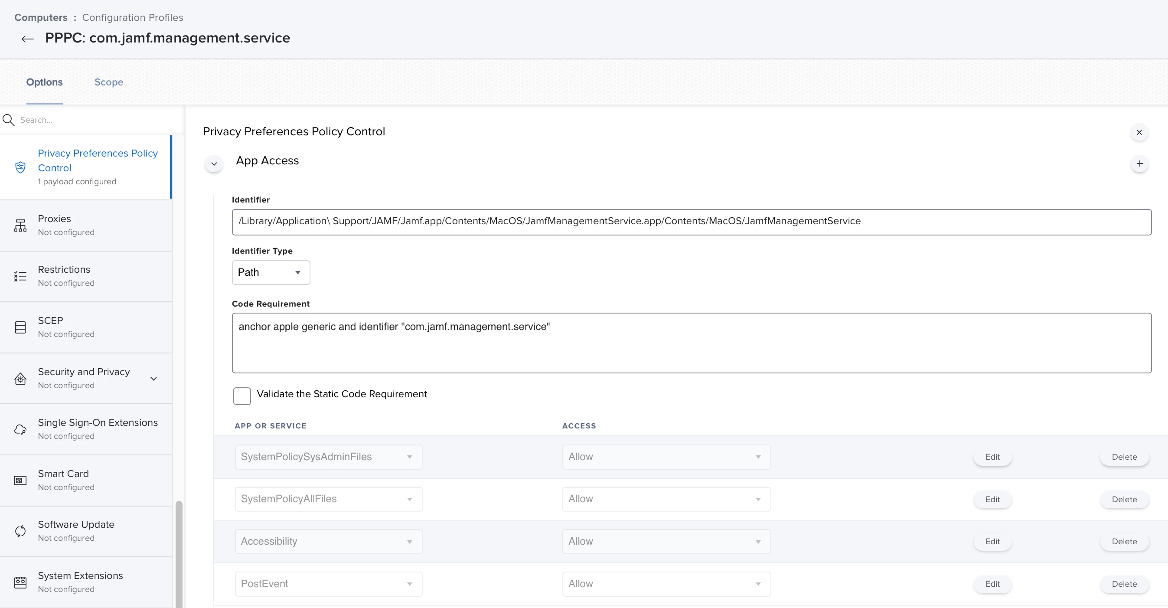
Task: Click the Privacy Preferences shield icon
Action: (20, 167)
